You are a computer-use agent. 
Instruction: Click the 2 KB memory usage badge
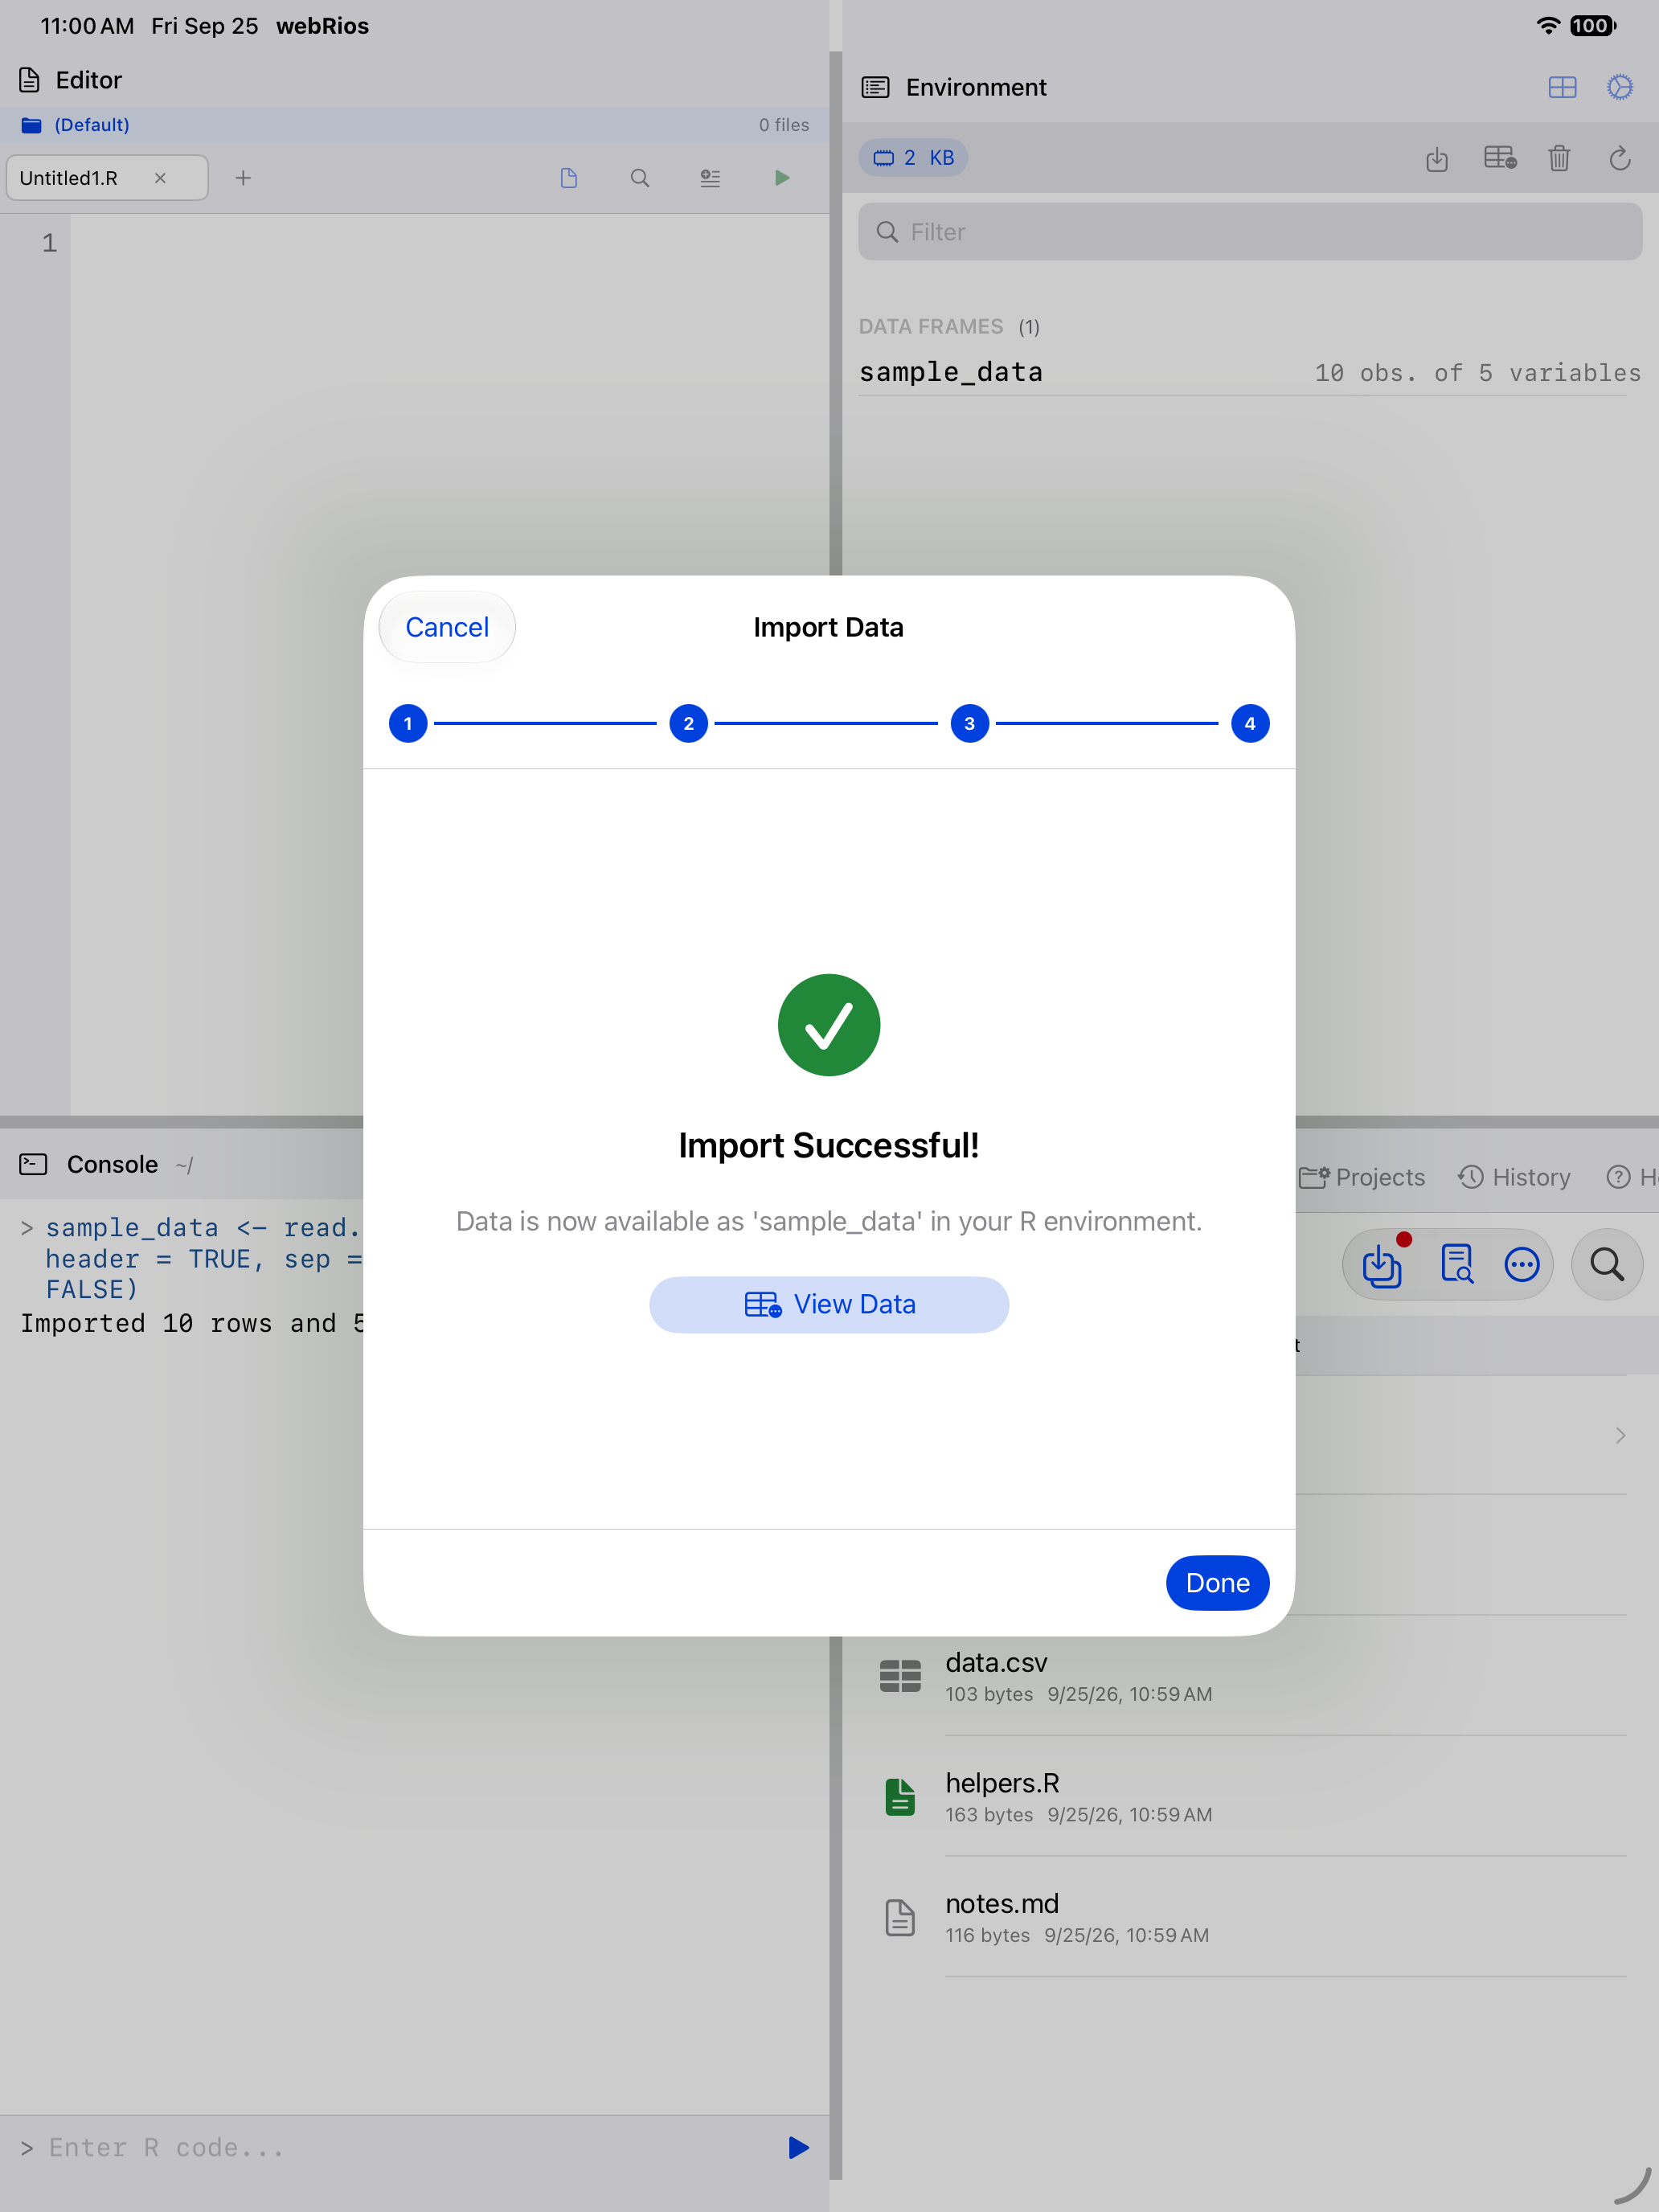click(x=913, y=158)
